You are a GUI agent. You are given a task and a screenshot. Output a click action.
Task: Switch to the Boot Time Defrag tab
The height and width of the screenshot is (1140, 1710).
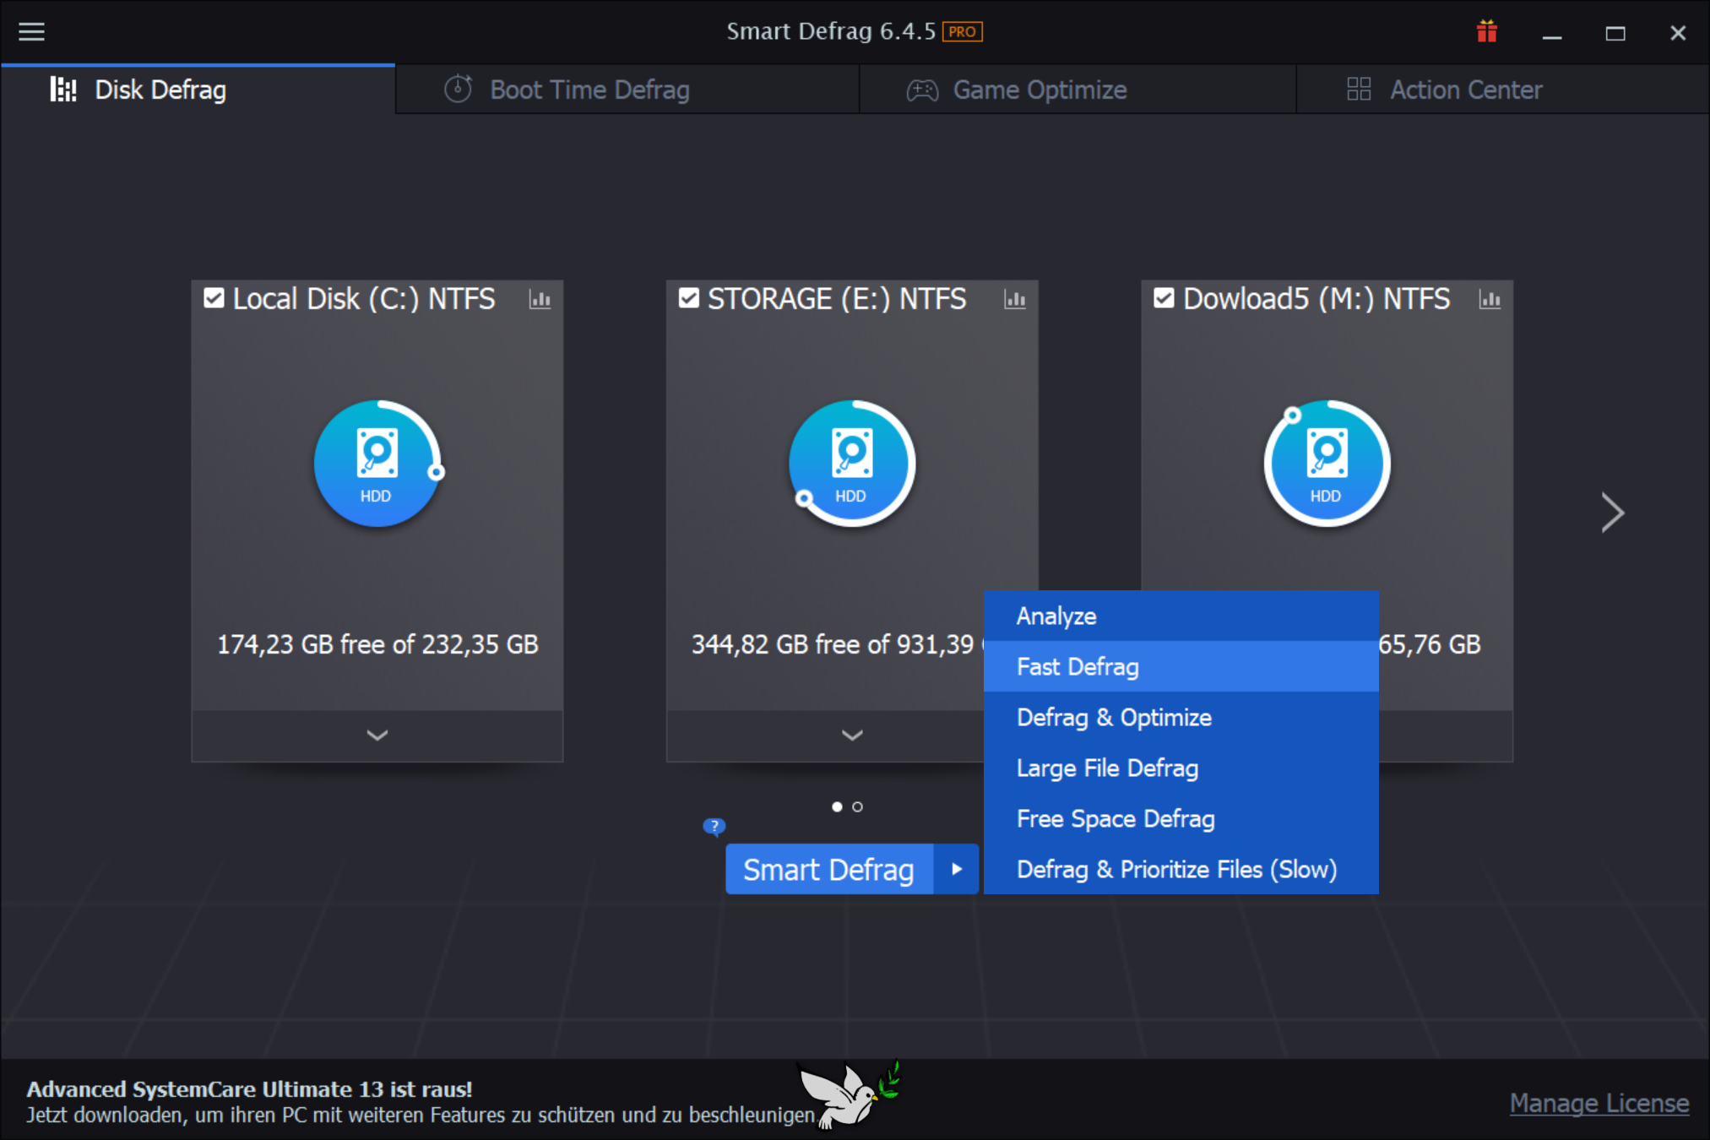[x=627, y=90]
